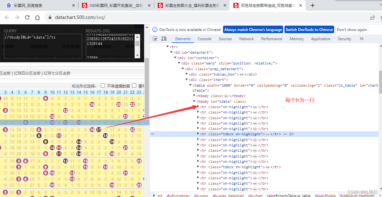382x197 pixels.
Task: Open the Application tab
Action: [x=321, y=39]
